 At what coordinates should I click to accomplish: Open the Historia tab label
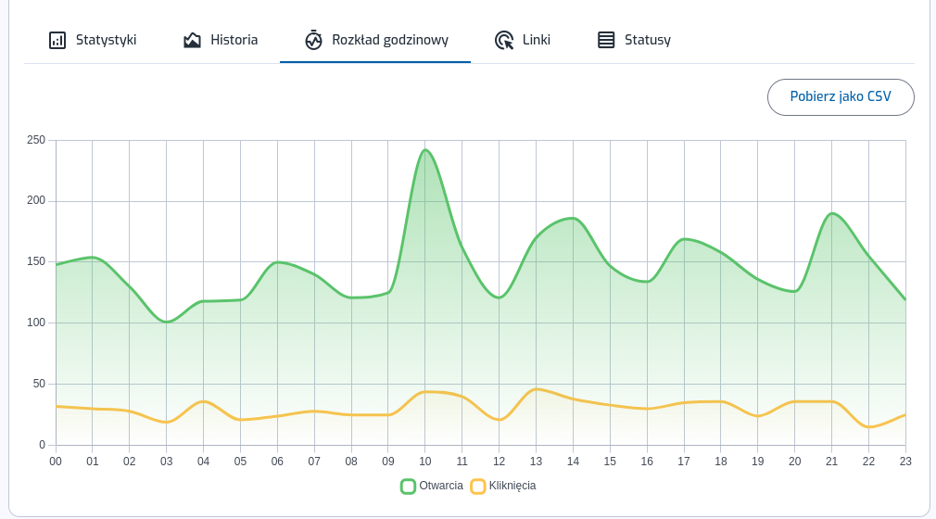(234, 40)
